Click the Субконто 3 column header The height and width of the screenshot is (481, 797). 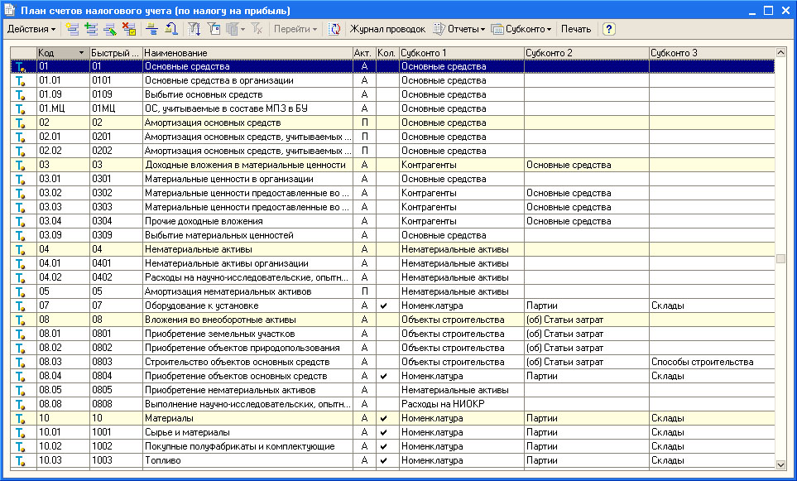(x=712, y=53)
